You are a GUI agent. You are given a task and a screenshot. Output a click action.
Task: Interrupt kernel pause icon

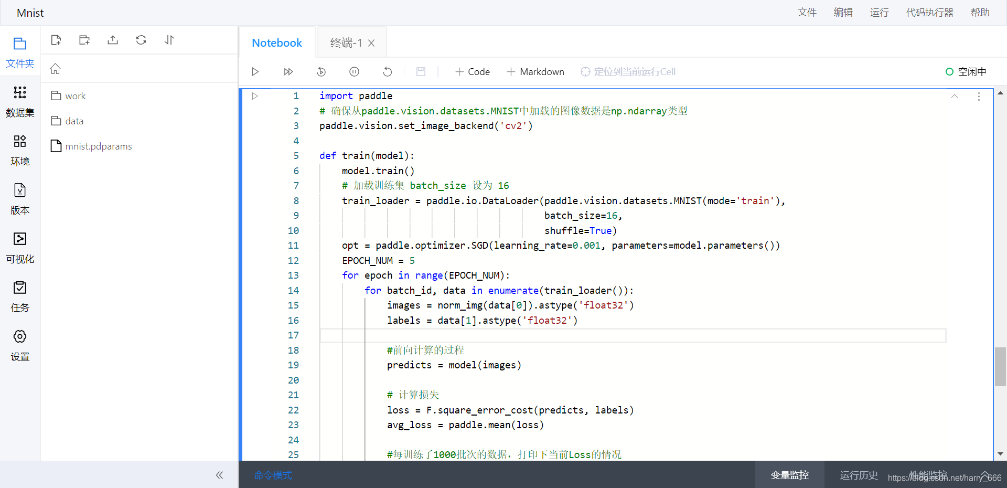click(355, 72)
